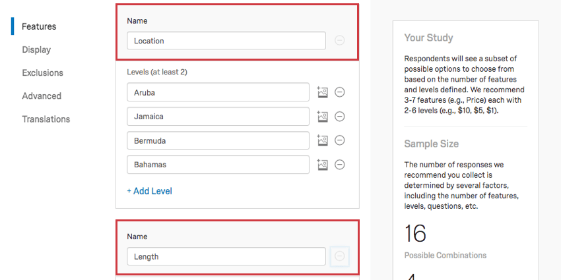Screen dimensions: 561x280
Task: Remove the Jamaica level
Action: [x=339, y=117]
